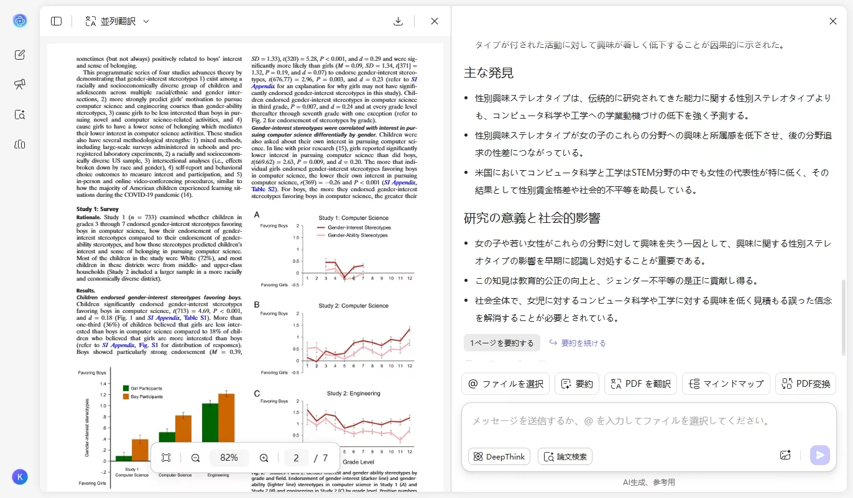Toggle the zoom in control
This screenshot has height=498, width=853.
point(264,458)
